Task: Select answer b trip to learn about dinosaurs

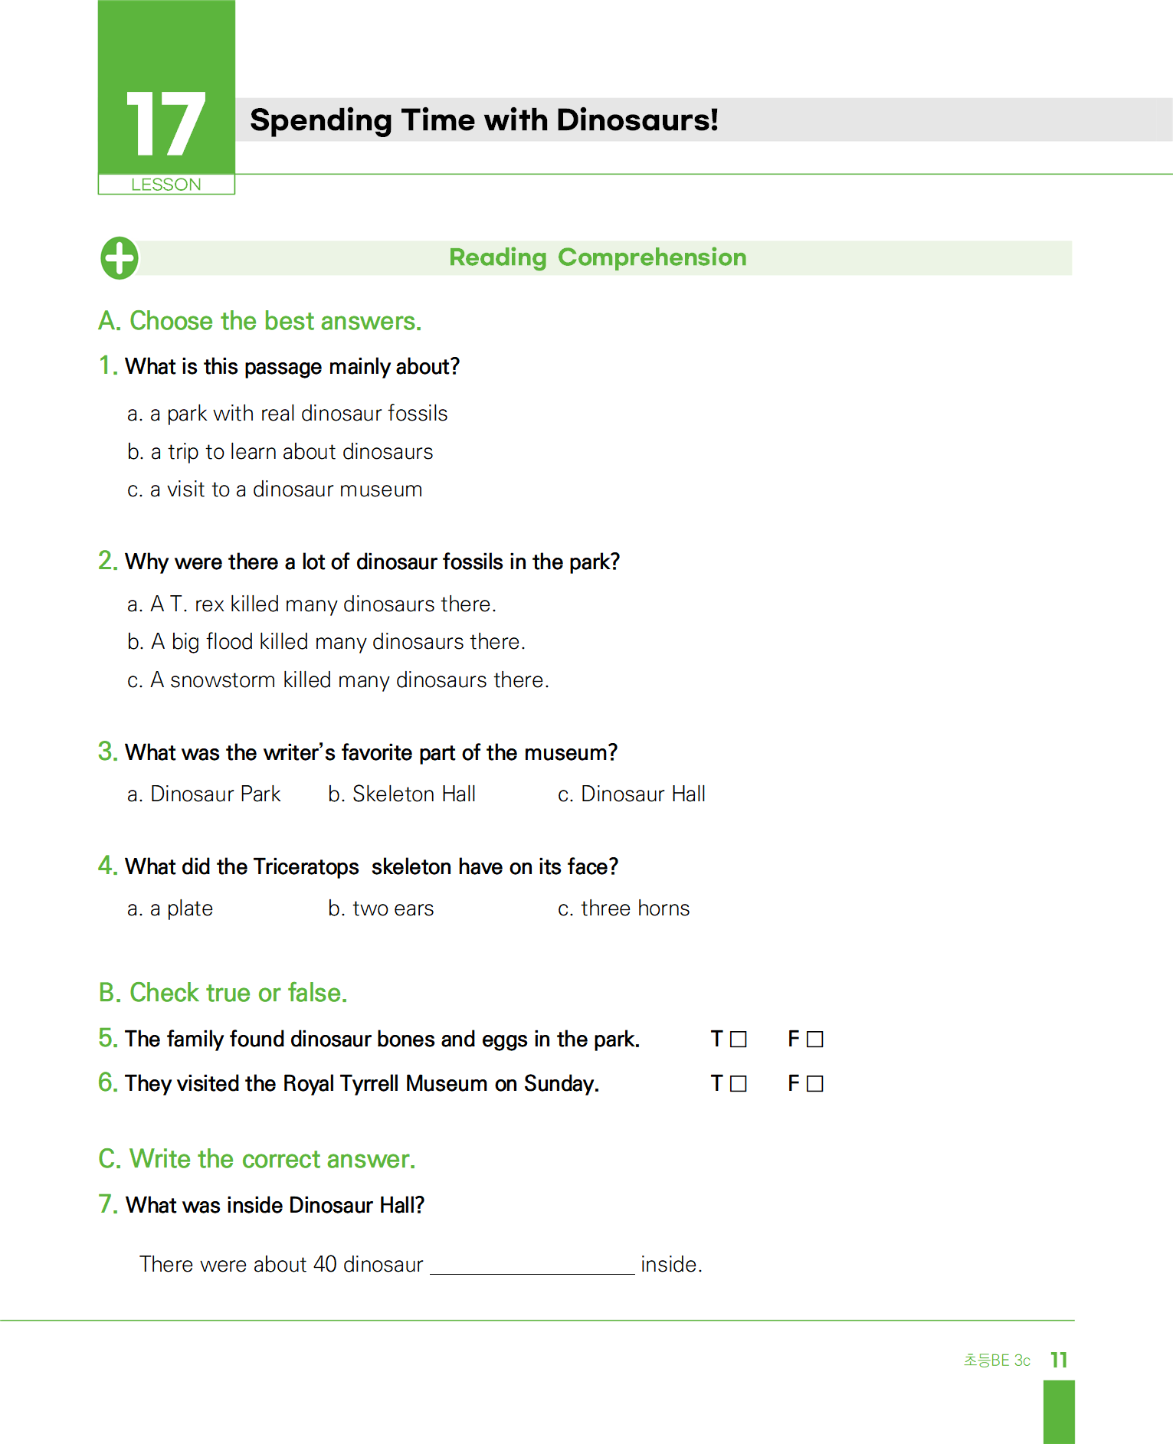Action: (x=280, y=452)
